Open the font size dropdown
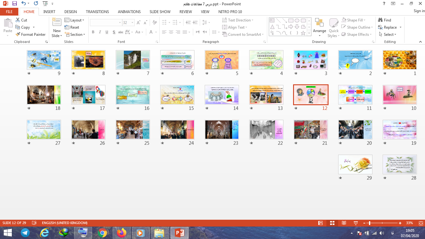This screenshot has width=425, height=239. click(133, 23)
